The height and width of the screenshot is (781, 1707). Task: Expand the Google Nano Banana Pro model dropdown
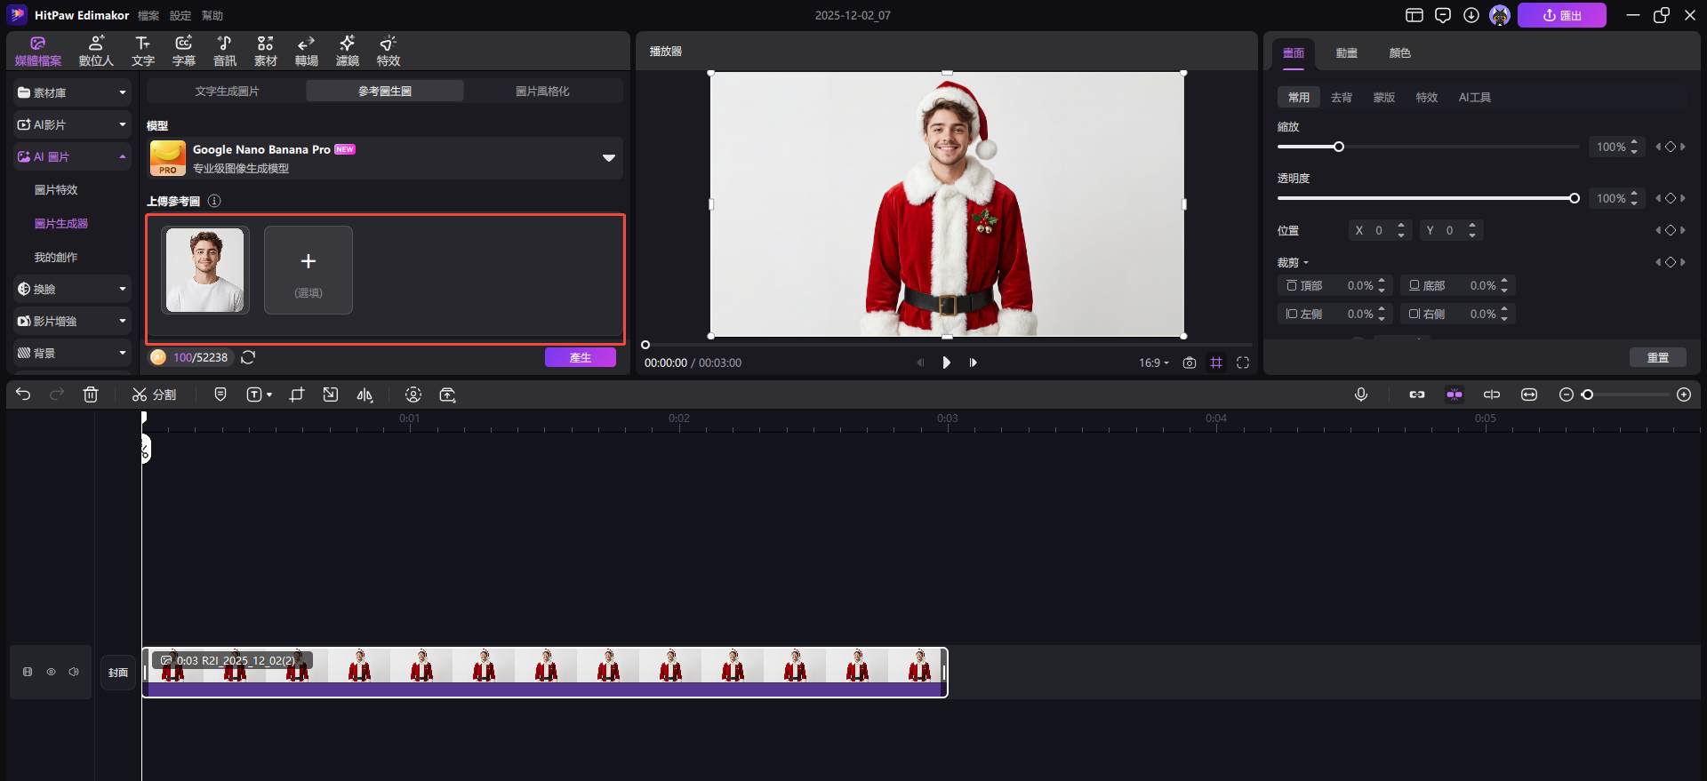click(608, 158)
